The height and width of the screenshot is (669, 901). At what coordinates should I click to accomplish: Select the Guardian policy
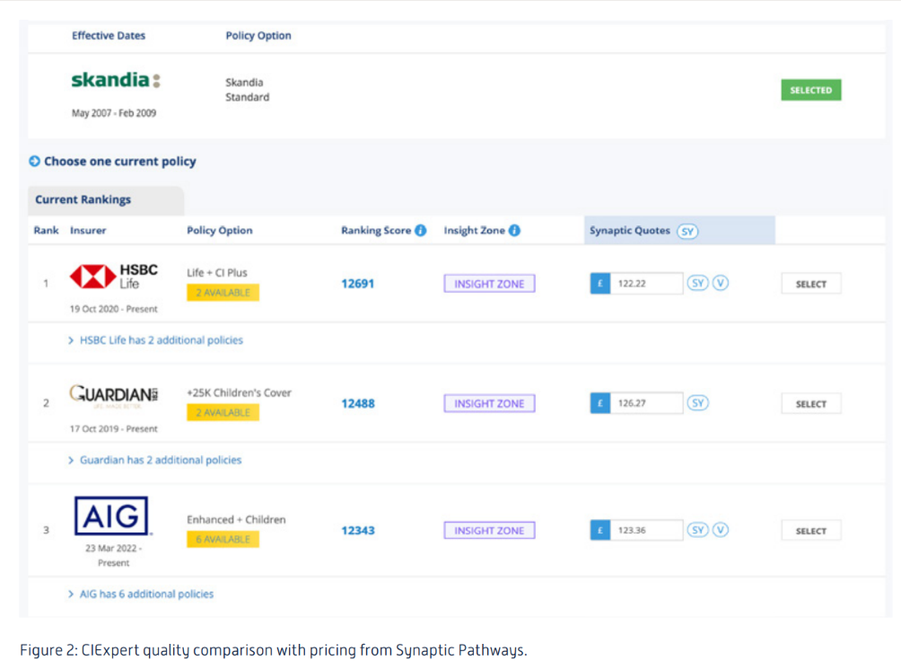[810, 404]
